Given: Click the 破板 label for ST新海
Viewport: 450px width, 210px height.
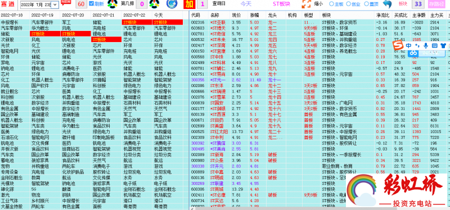Looking at the screenshot, I should (272, 155).
